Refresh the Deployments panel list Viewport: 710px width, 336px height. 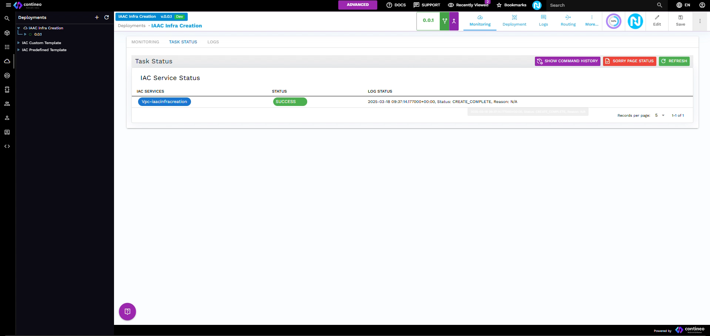point(107,17)
